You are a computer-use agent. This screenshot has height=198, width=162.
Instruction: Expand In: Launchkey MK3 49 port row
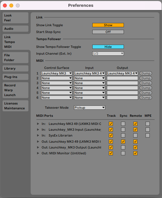click(38, 124)
